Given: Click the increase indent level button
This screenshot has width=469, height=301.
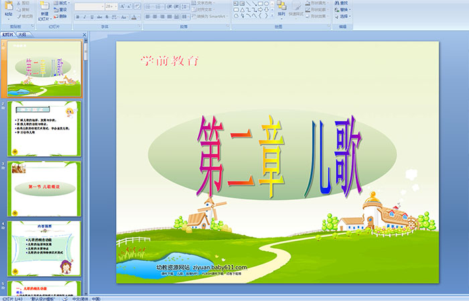Looking at the screenshot, I should click(176, 7).
